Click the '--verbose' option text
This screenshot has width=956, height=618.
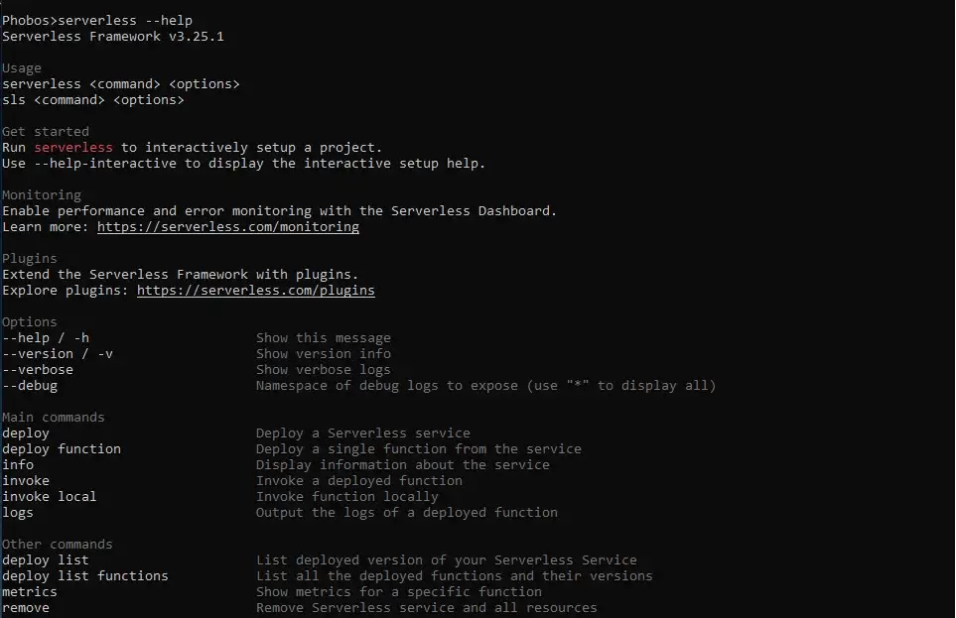tap(38, 370)
